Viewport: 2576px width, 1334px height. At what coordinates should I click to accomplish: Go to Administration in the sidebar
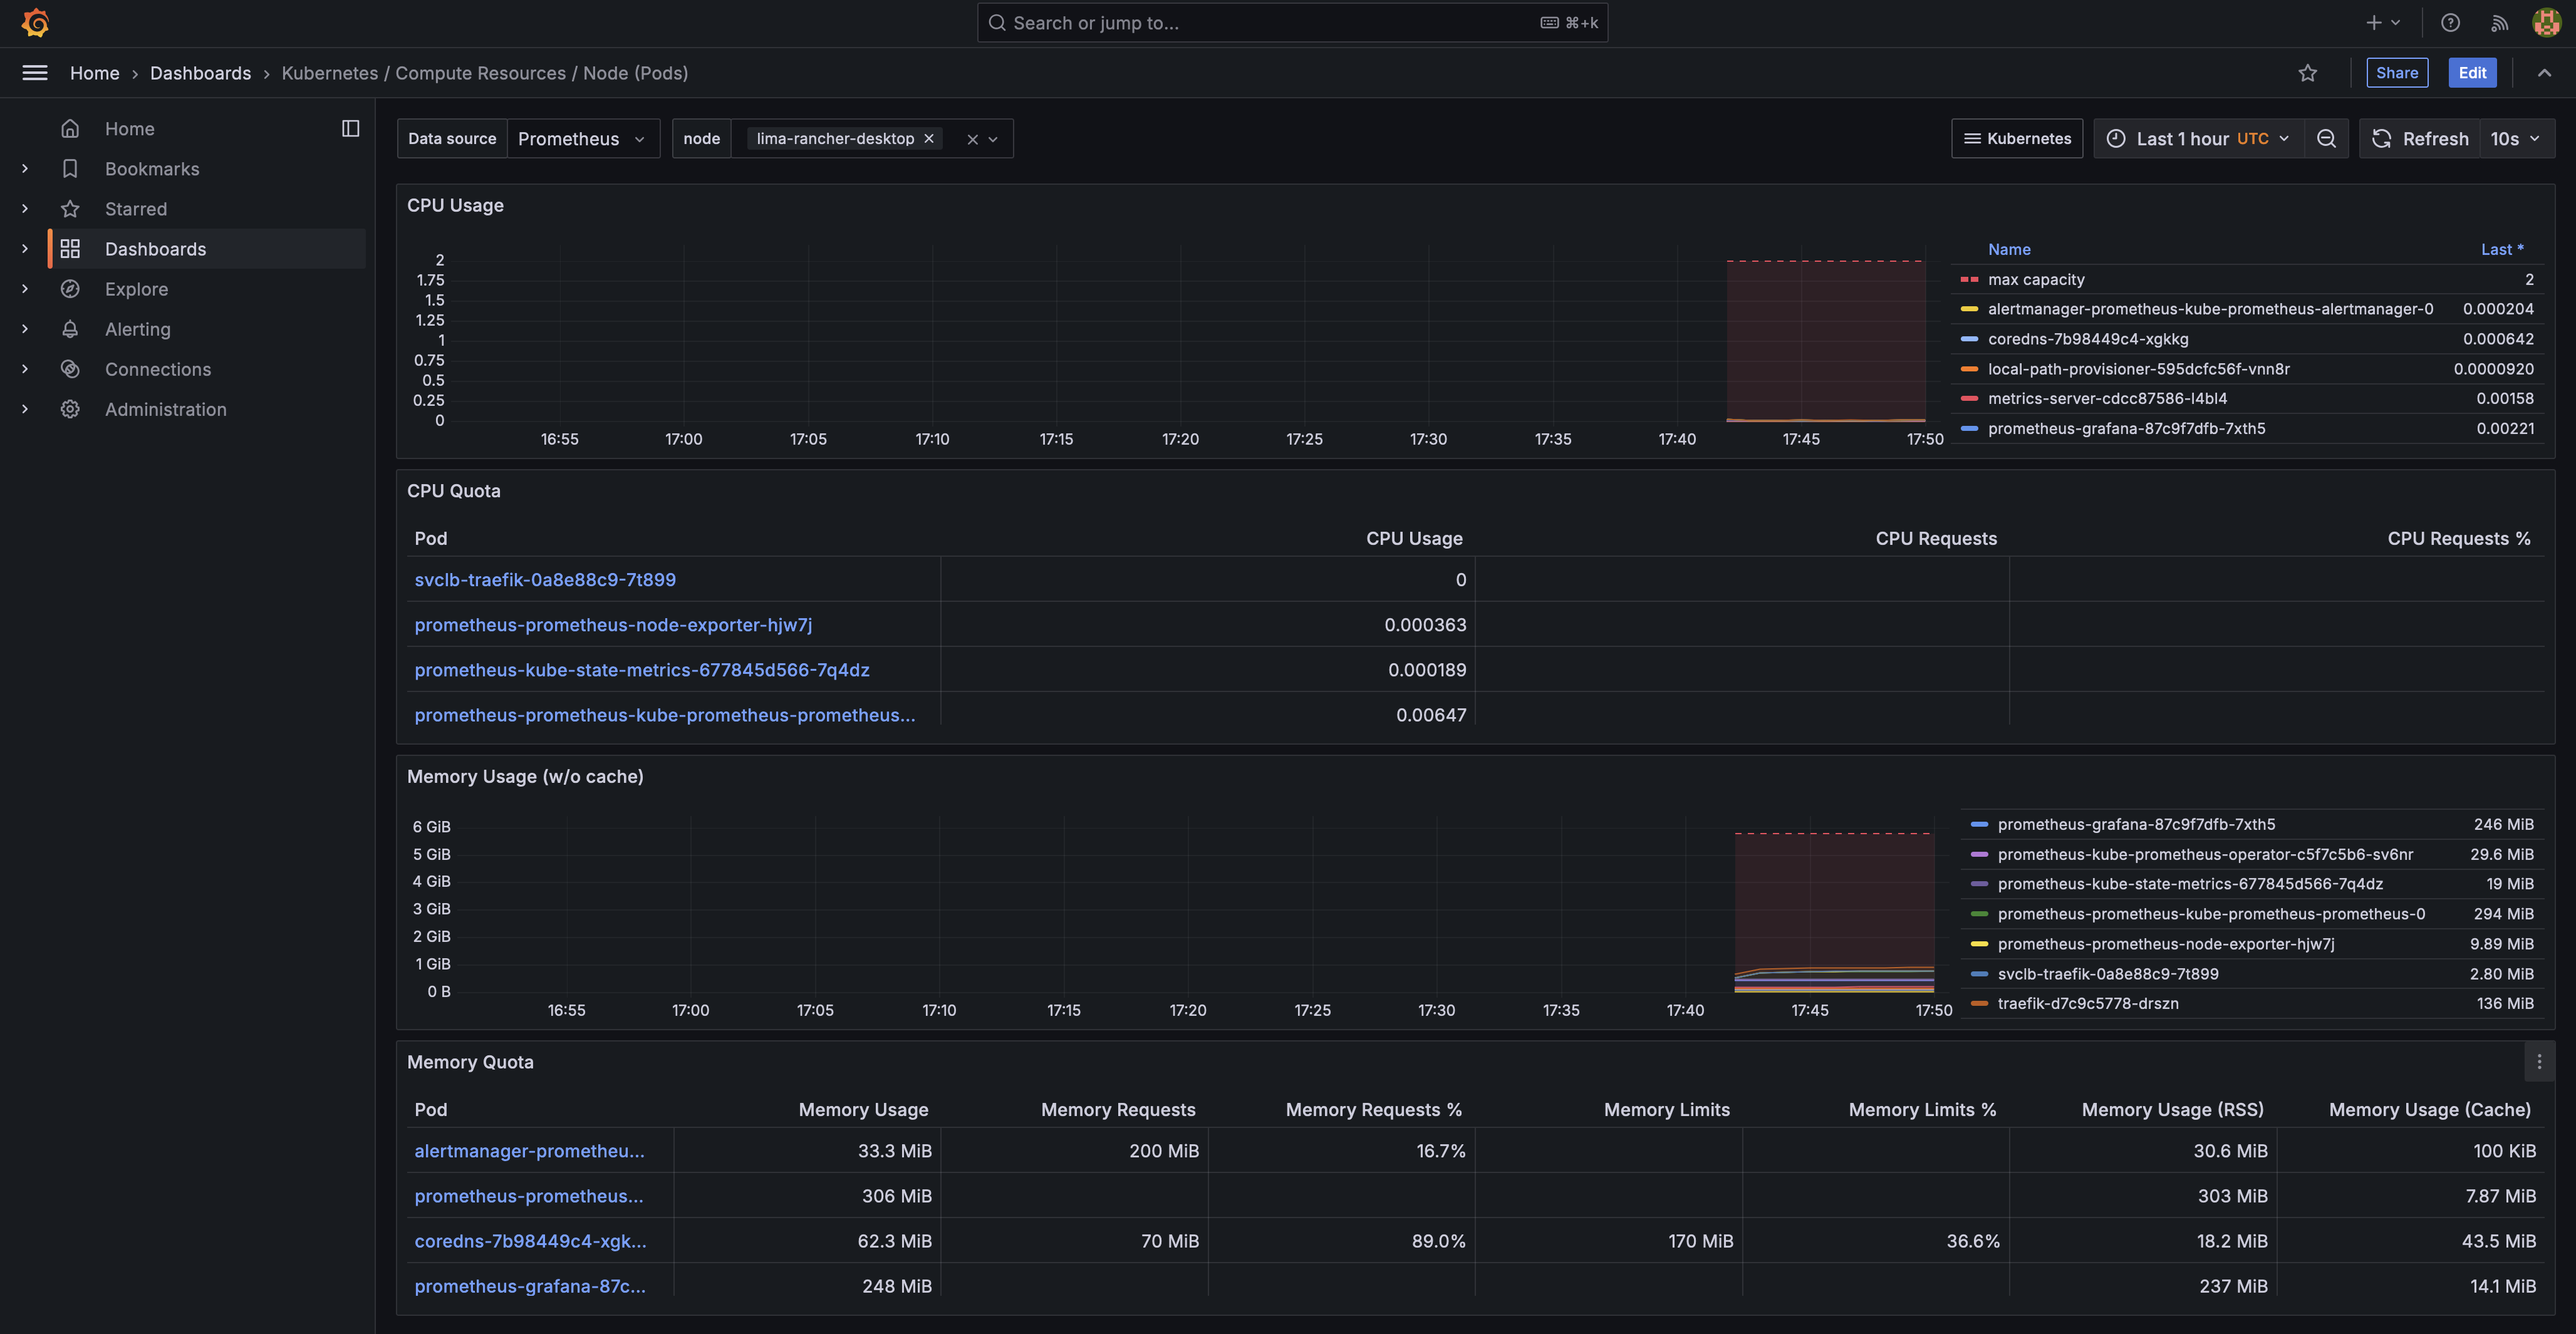point(165,409)
